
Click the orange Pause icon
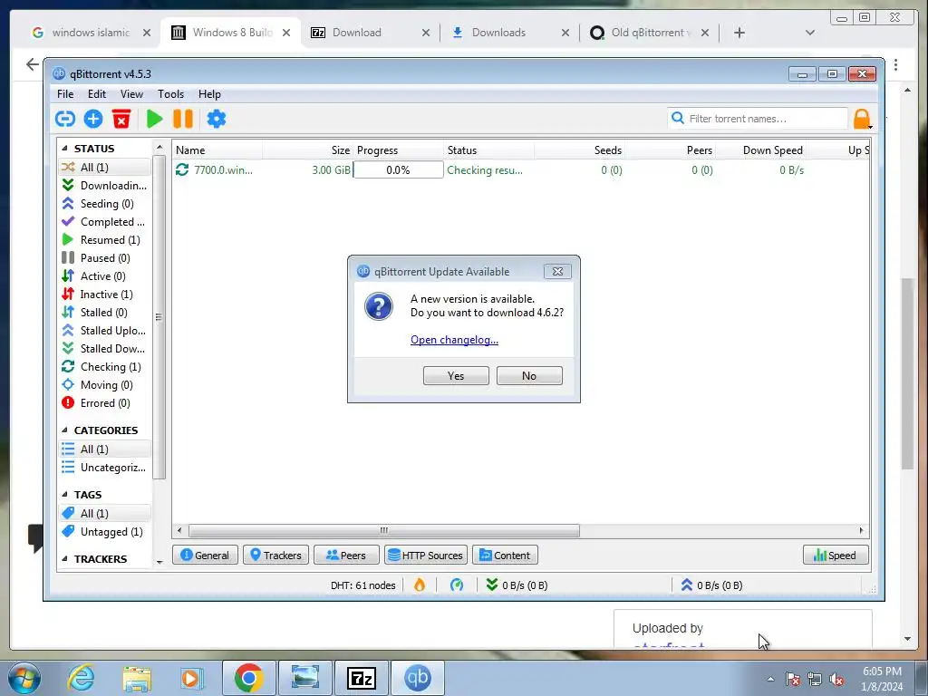(183, 119)
